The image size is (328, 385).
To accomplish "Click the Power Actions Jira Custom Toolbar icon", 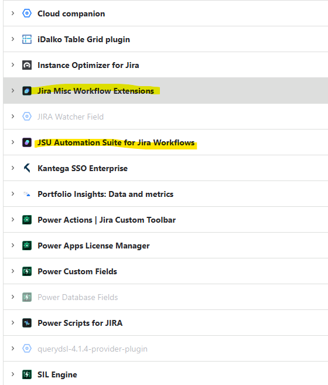I will pyautogui.click(x=27, y=220).
